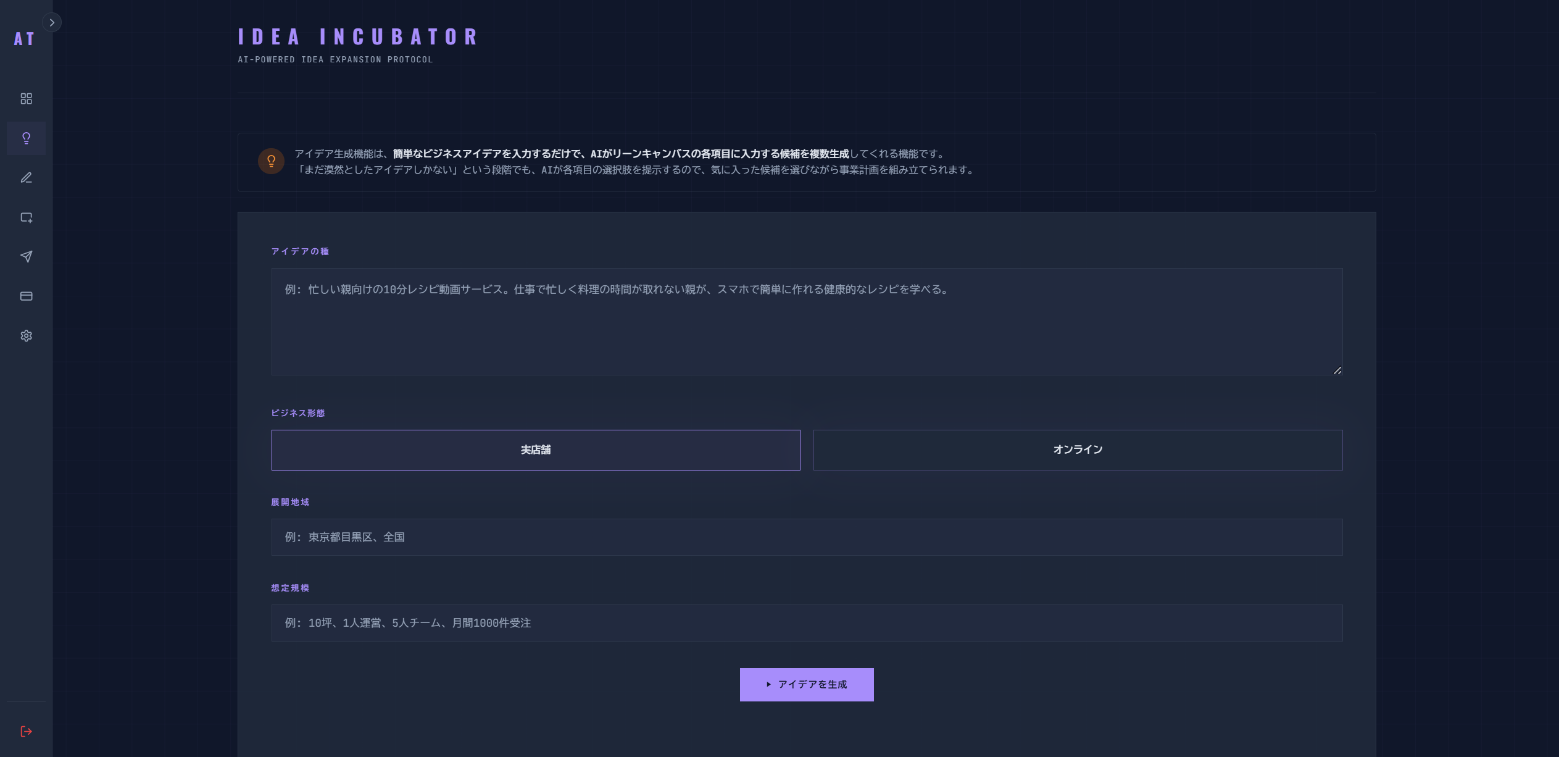Expand the sidebar with the chevron arrow

[52, 22]
